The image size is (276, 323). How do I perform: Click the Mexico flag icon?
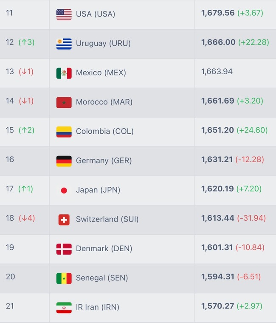64,73
